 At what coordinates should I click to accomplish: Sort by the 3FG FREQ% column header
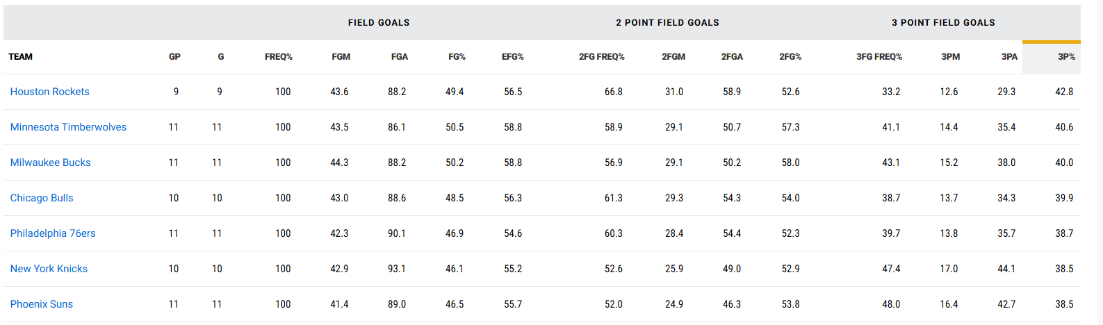coord(879,57)
